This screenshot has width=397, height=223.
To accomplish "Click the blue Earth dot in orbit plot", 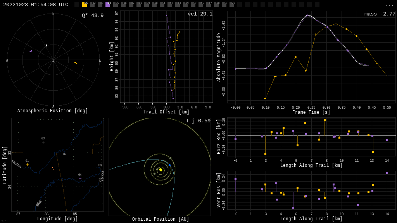I will tap(169, 165).
